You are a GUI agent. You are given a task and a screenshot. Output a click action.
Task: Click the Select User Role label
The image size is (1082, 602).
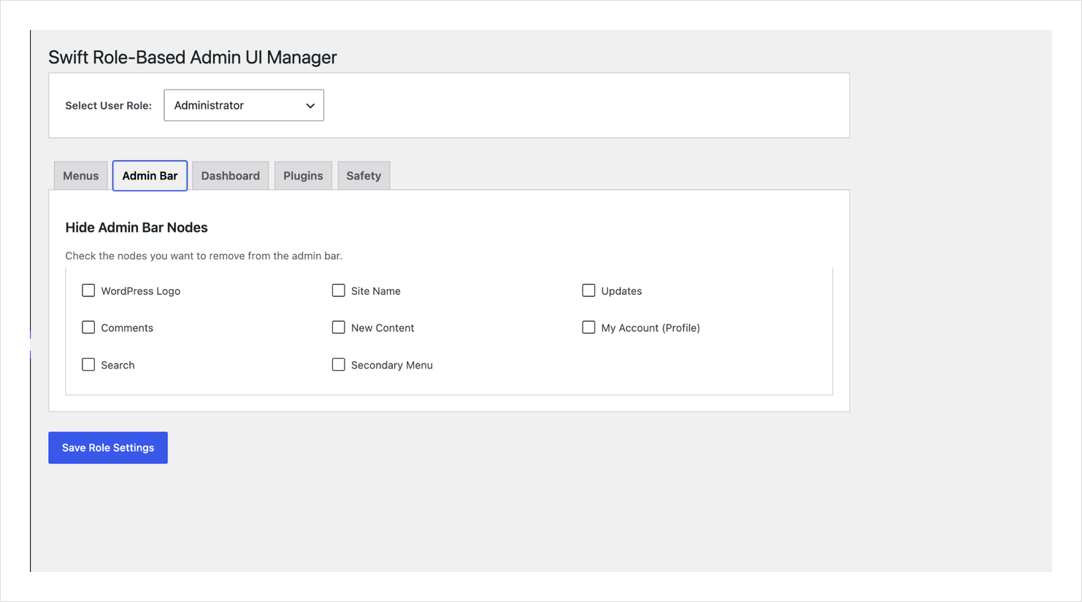click(108, 105)
